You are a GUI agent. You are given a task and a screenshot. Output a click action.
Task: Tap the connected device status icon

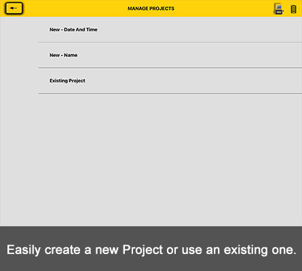tap(279, 9)
